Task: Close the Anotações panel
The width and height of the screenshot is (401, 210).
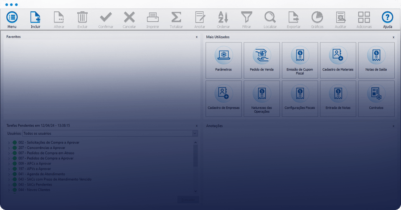Action: [x=393, y=126]
